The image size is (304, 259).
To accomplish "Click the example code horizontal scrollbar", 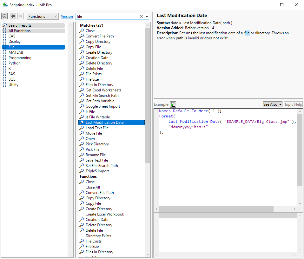I will (x=216, y=209).
